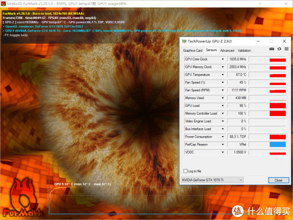Minimize the GPU-Z window

pos(258,41)
